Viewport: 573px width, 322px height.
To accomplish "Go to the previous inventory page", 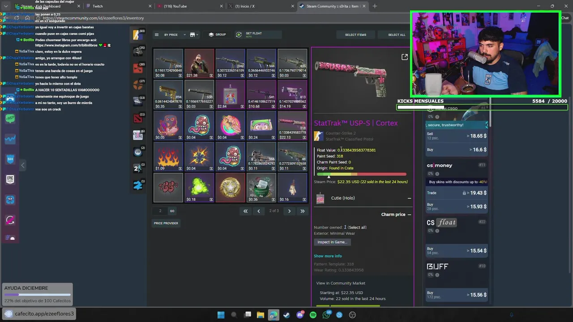I will coord(259,211).
